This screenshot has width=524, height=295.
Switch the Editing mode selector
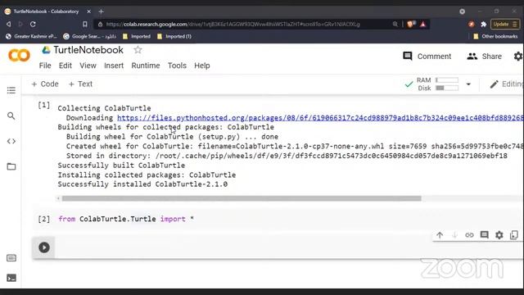[x=506, y=84]
